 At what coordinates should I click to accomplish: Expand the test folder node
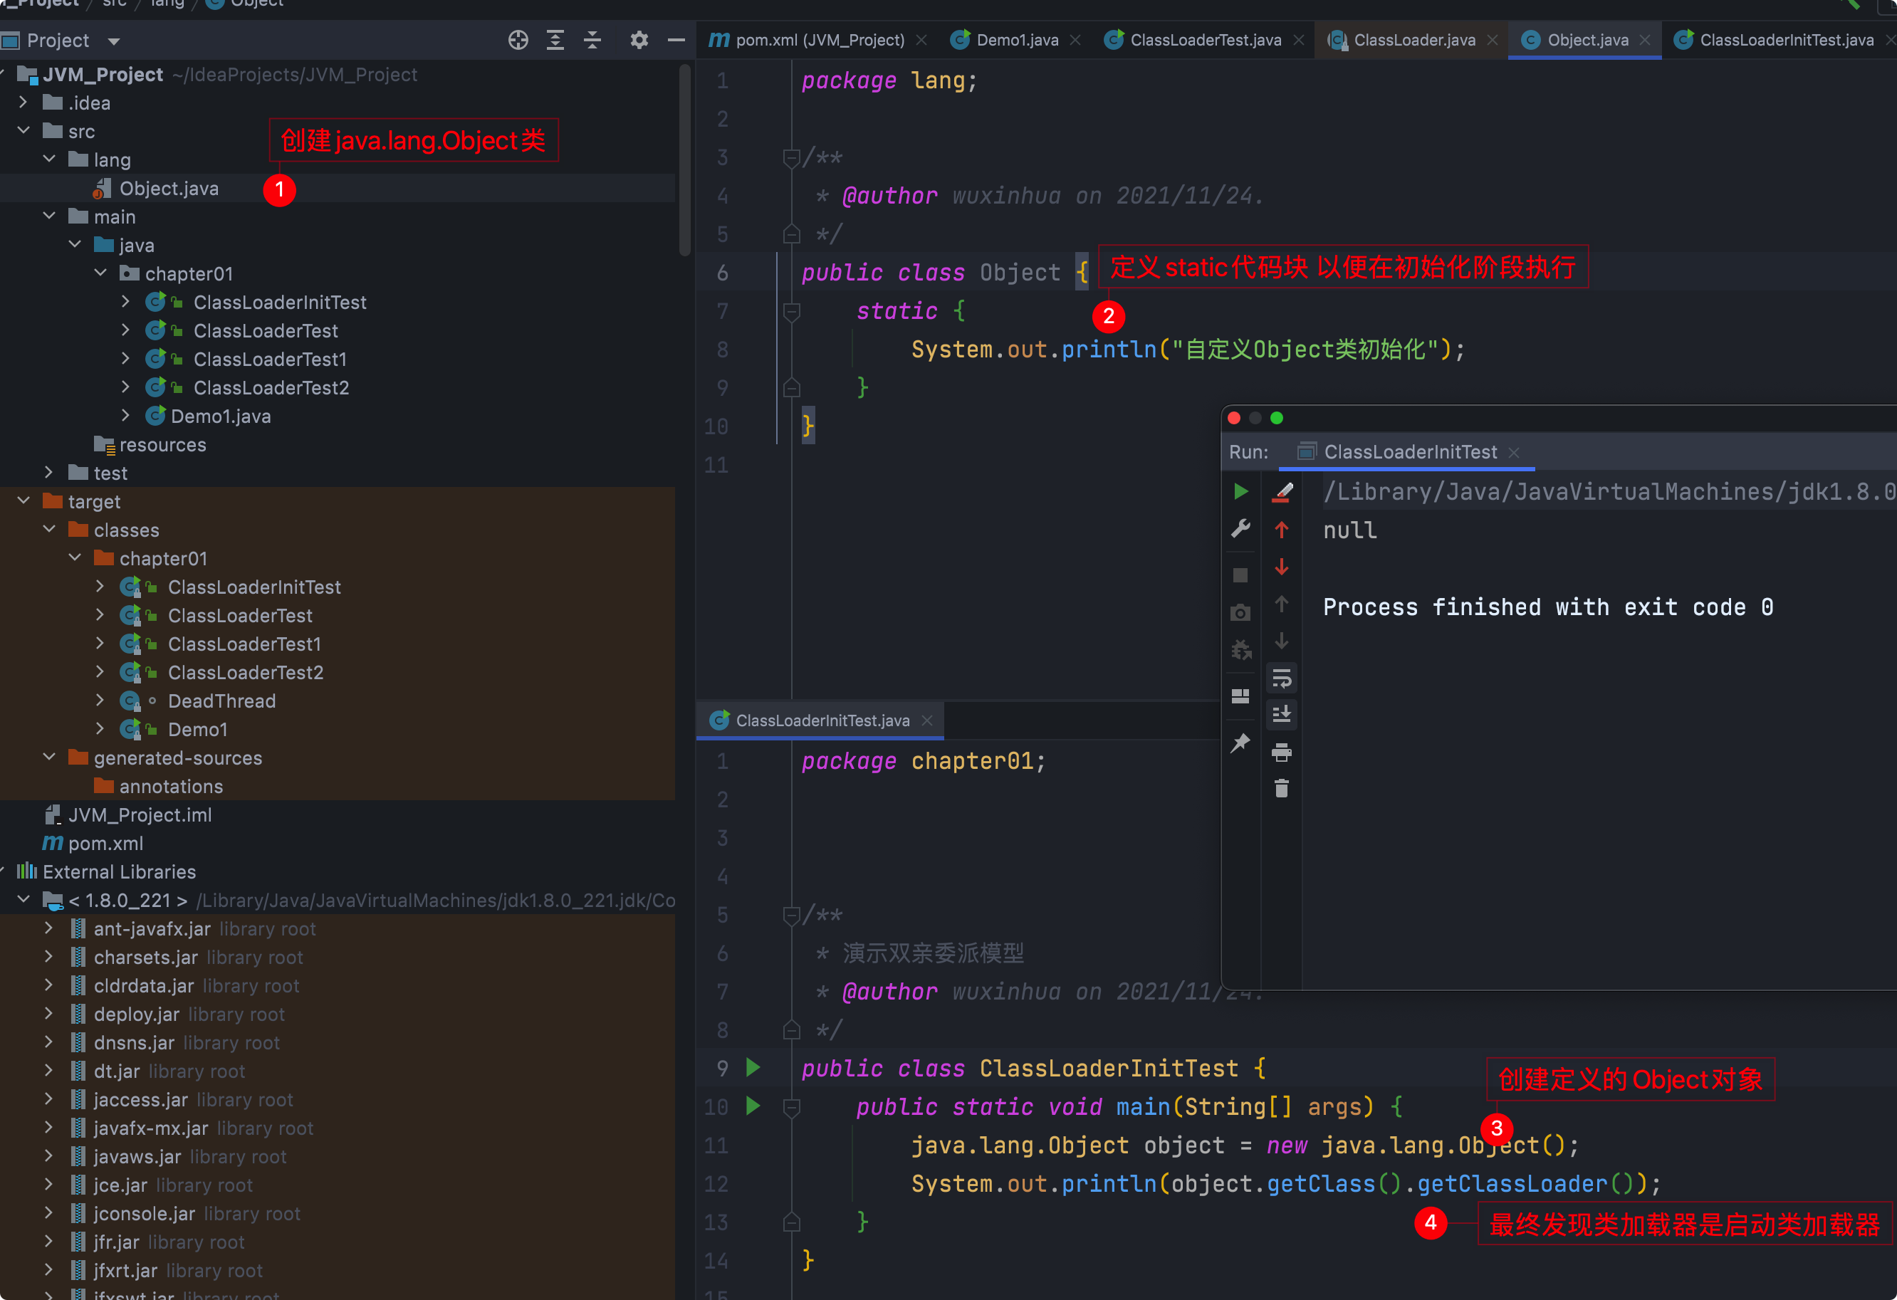[x=49, y=473]
